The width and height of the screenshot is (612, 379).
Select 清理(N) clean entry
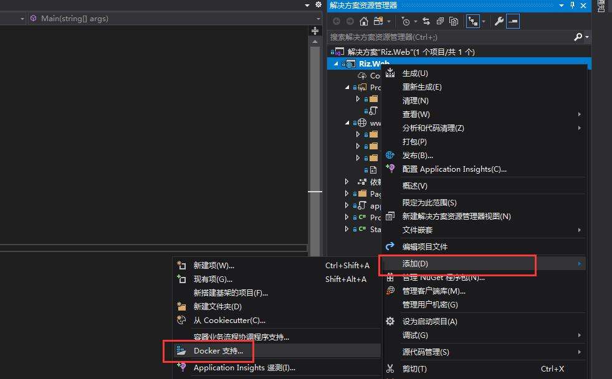tap(484, 101)
